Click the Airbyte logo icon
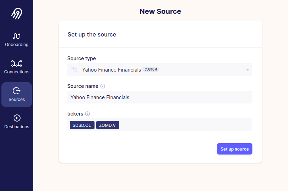The height and width of the screenshot is (191, 291). click(x=17, y=13)
